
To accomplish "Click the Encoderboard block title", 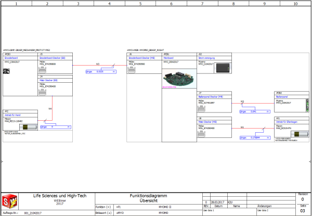I will [11, 58].
